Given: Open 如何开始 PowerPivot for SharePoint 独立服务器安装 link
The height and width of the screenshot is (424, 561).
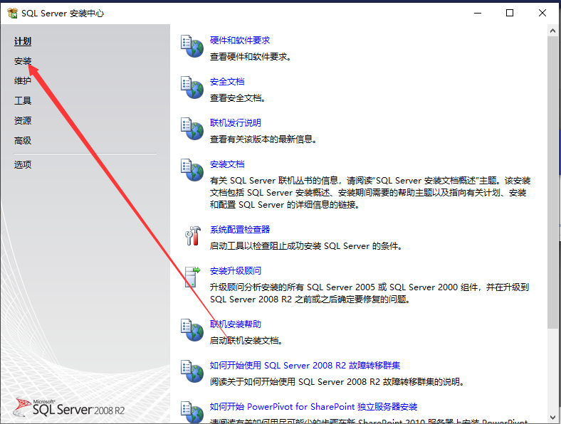Looking at the screenshot, I should 313,407.
